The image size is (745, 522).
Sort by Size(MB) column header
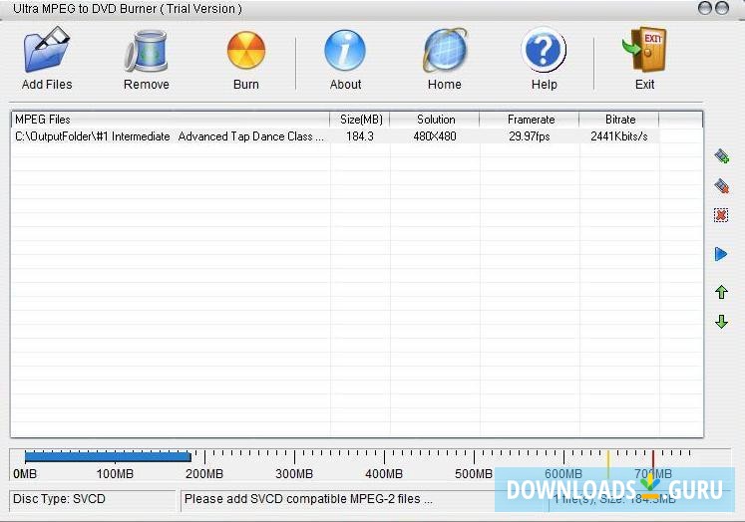click(x=360, y=120)
